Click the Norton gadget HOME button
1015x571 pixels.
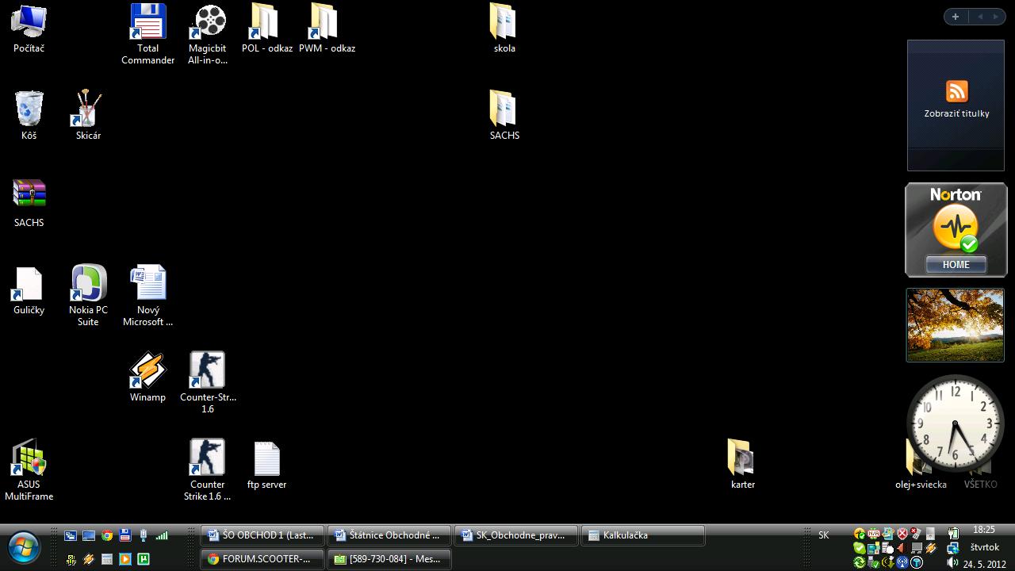(x=956, y=265)
